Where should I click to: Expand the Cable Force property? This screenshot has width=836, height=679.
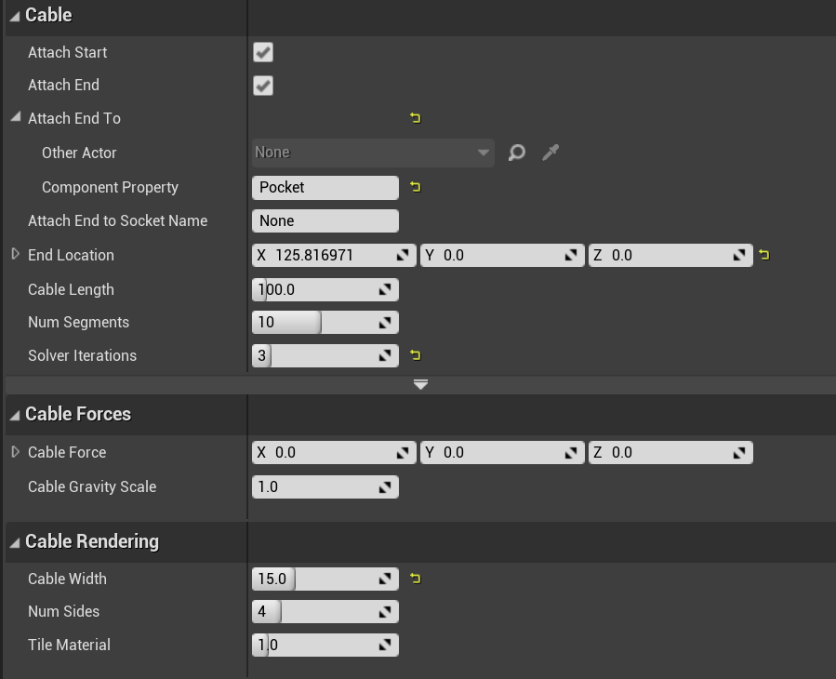point(16,452)
